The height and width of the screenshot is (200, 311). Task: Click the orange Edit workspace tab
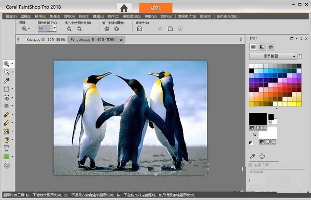coord(155,8)
